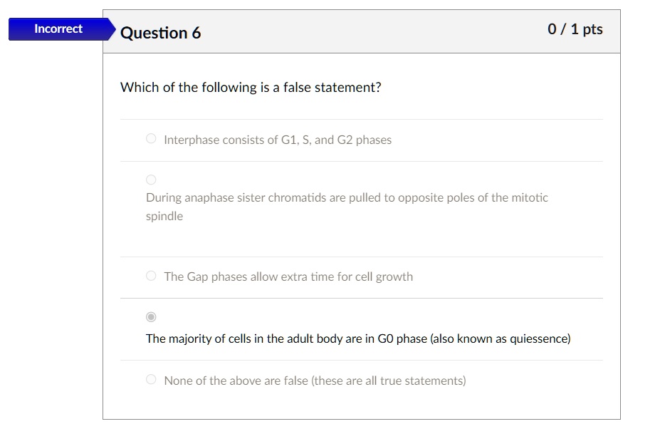Click the pts label in the header
This screenshot has height=424, width=660.
[x=592, y=29]
